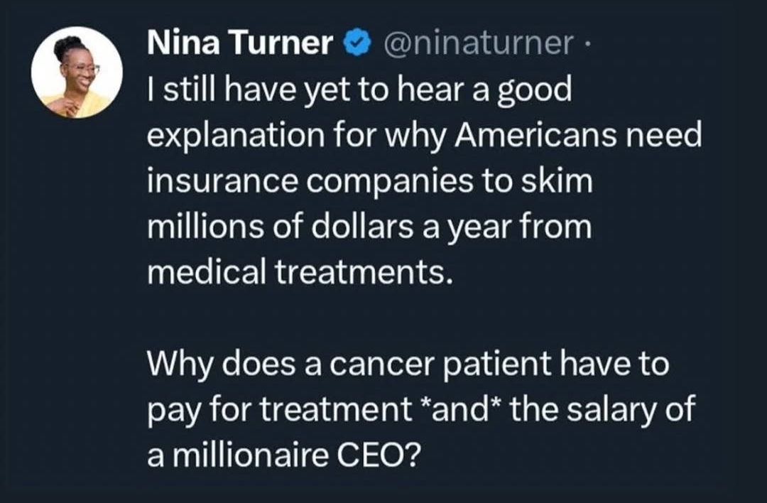The width and height of the screenshot is (767, 503).
Task: Click the words "pay for treatment"
Action: tap(280, 411)
